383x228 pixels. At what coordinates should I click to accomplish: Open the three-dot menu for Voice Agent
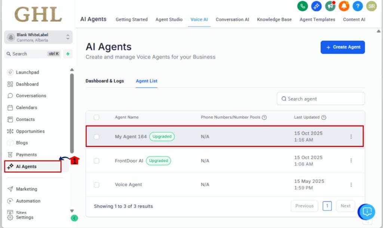click(x=351, y=184)
